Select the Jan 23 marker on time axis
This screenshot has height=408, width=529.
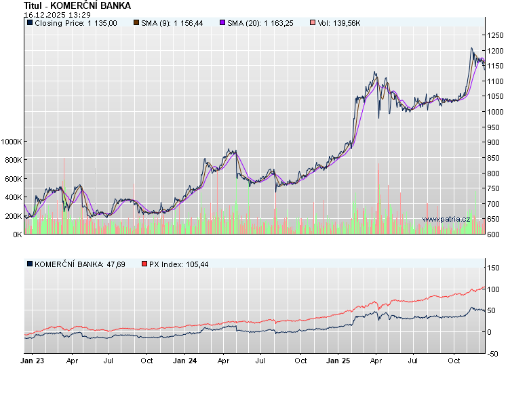click(x=33, y=361)
